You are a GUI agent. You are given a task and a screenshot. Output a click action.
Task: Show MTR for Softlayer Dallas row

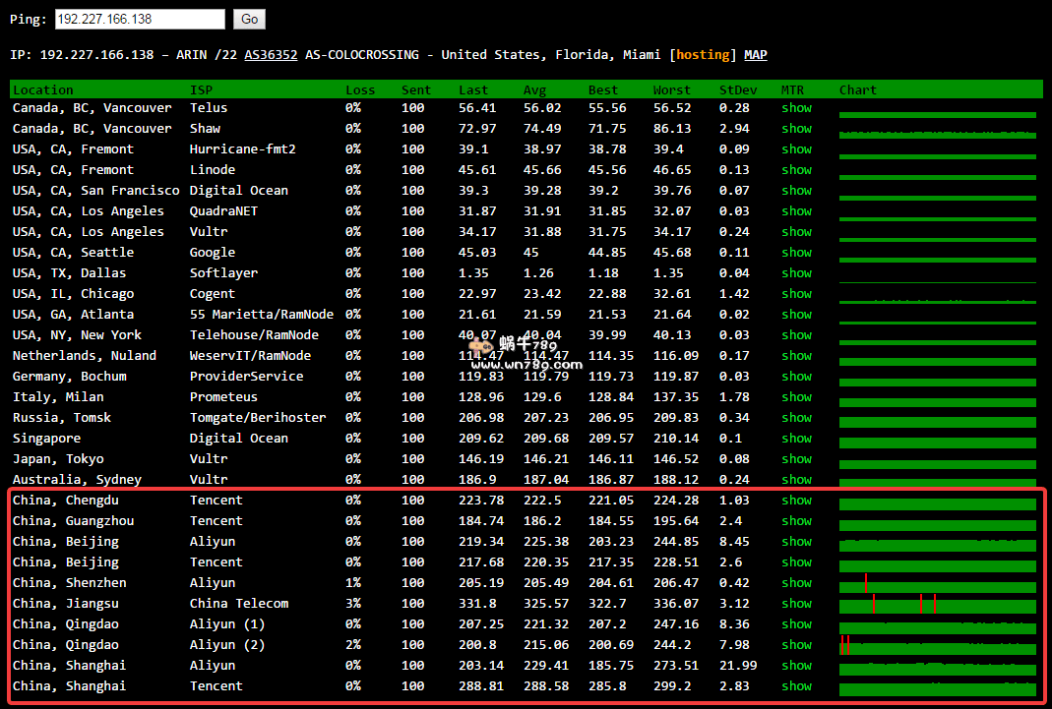796,273
